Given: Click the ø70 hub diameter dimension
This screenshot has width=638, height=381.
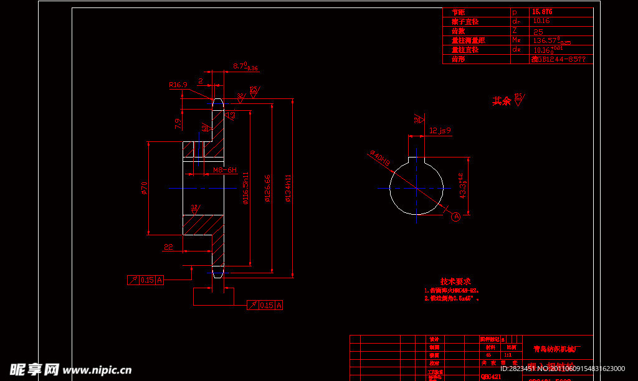Looking at the screenshot, I should click(x=144, y=188).
